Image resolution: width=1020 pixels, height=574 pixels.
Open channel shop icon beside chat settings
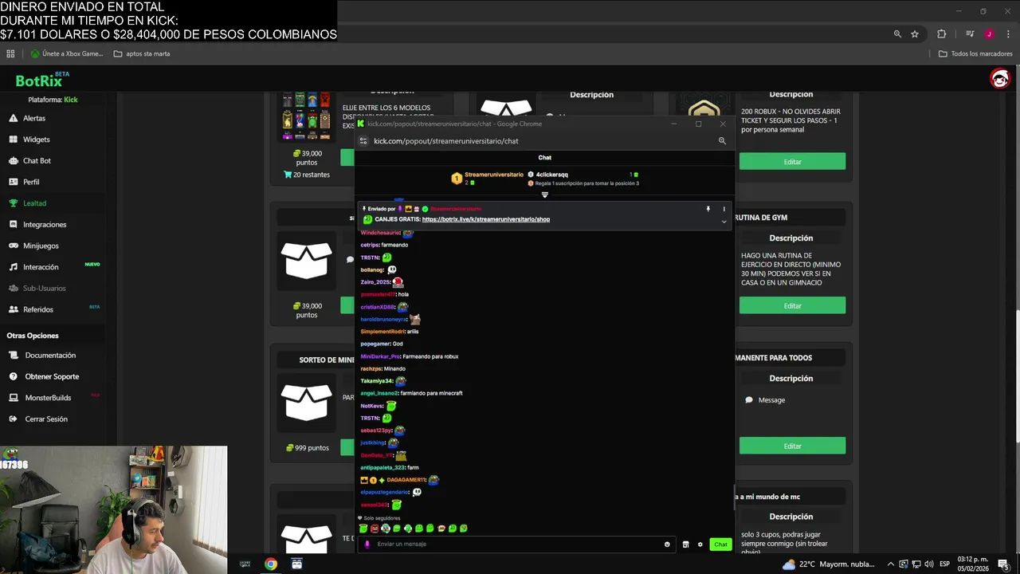pyautogui.click(x=685, y=545)
